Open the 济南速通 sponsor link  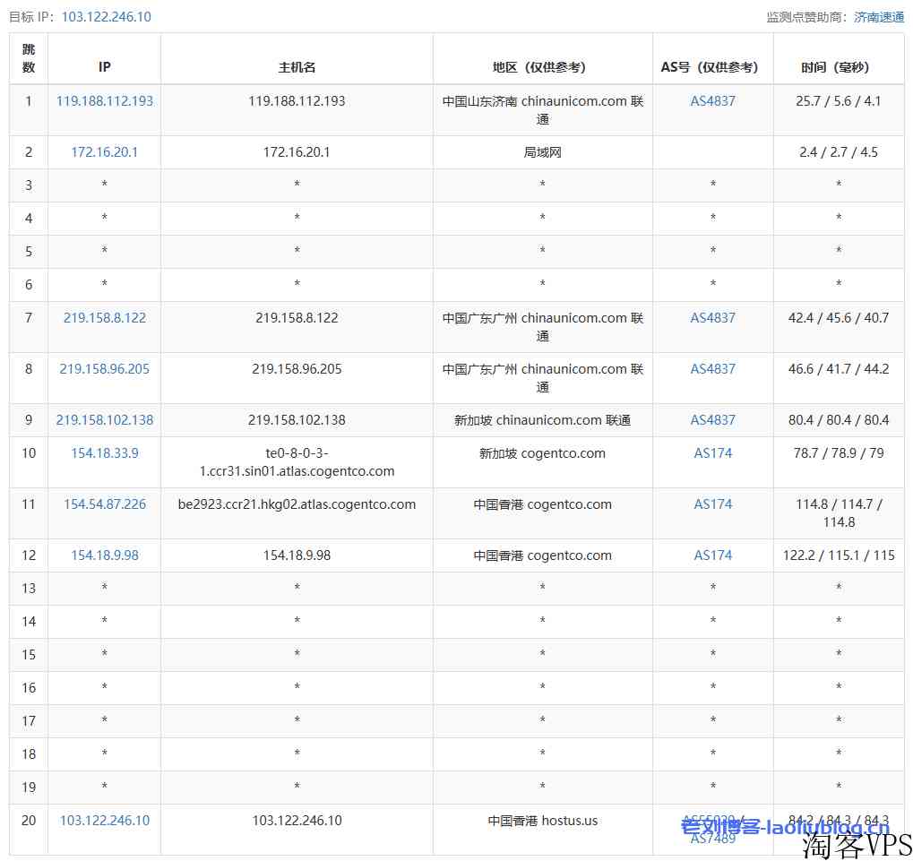(x=879, y=17)
